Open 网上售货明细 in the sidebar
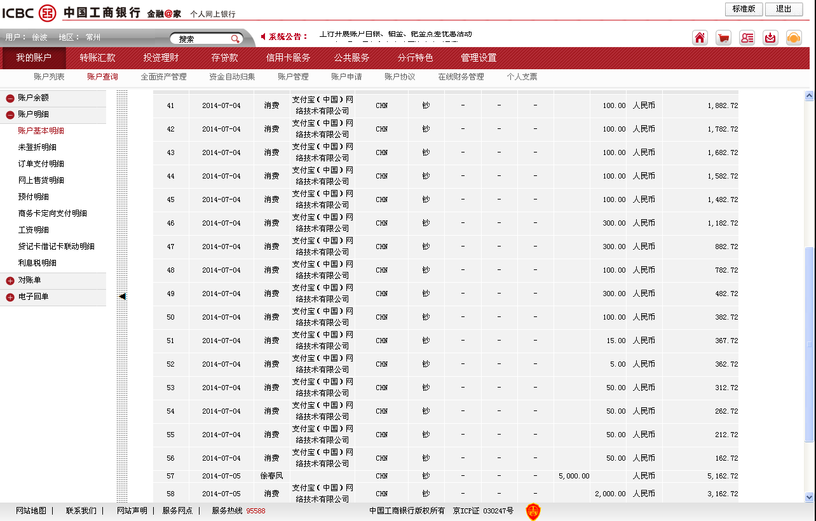 pyautogui.click(x=41, y=180)
